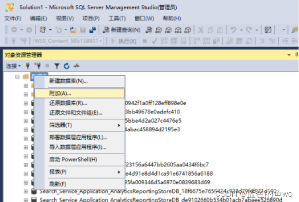Open the 编辑(E) menu
Image resolution: width=299 pixels, height=202 pixels.
point(38,19)
